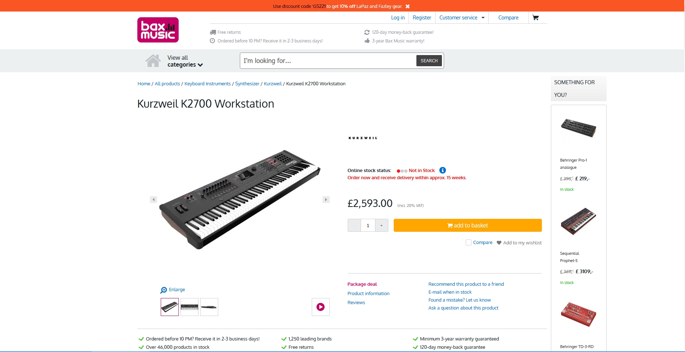Dismiss the discount code banner
Screen dimensions: 685x352
[407, 6]
